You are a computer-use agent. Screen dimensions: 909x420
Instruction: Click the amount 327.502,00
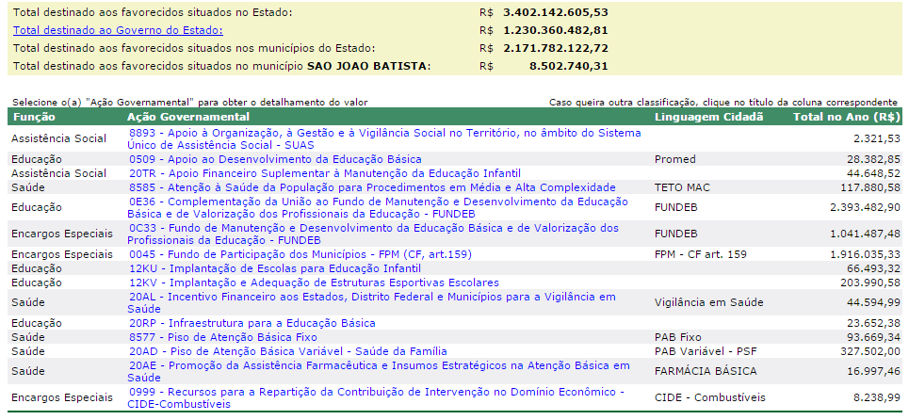point(870,351)
